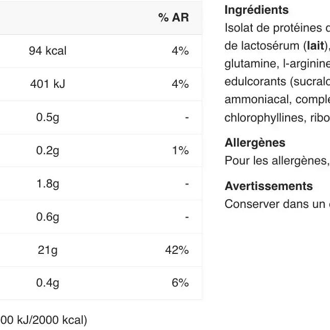Screen dimensions: 330x330
Task: Select the 1.8g table value
Action: 48,184
